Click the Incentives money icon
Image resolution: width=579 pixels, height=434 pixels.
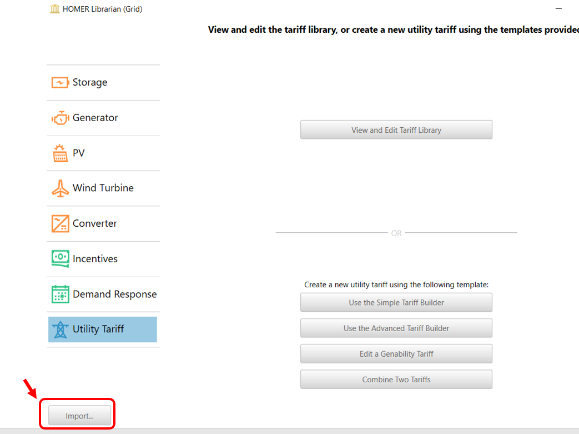click(59, 258)
